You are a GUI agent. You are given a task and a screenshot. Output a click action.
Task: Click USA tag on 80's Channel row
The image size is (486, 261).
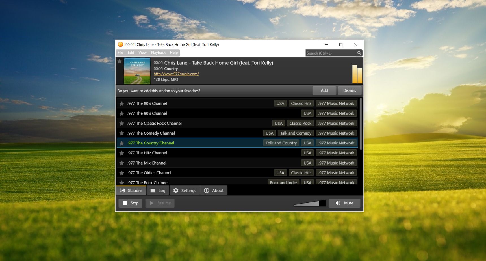(280, 103)
